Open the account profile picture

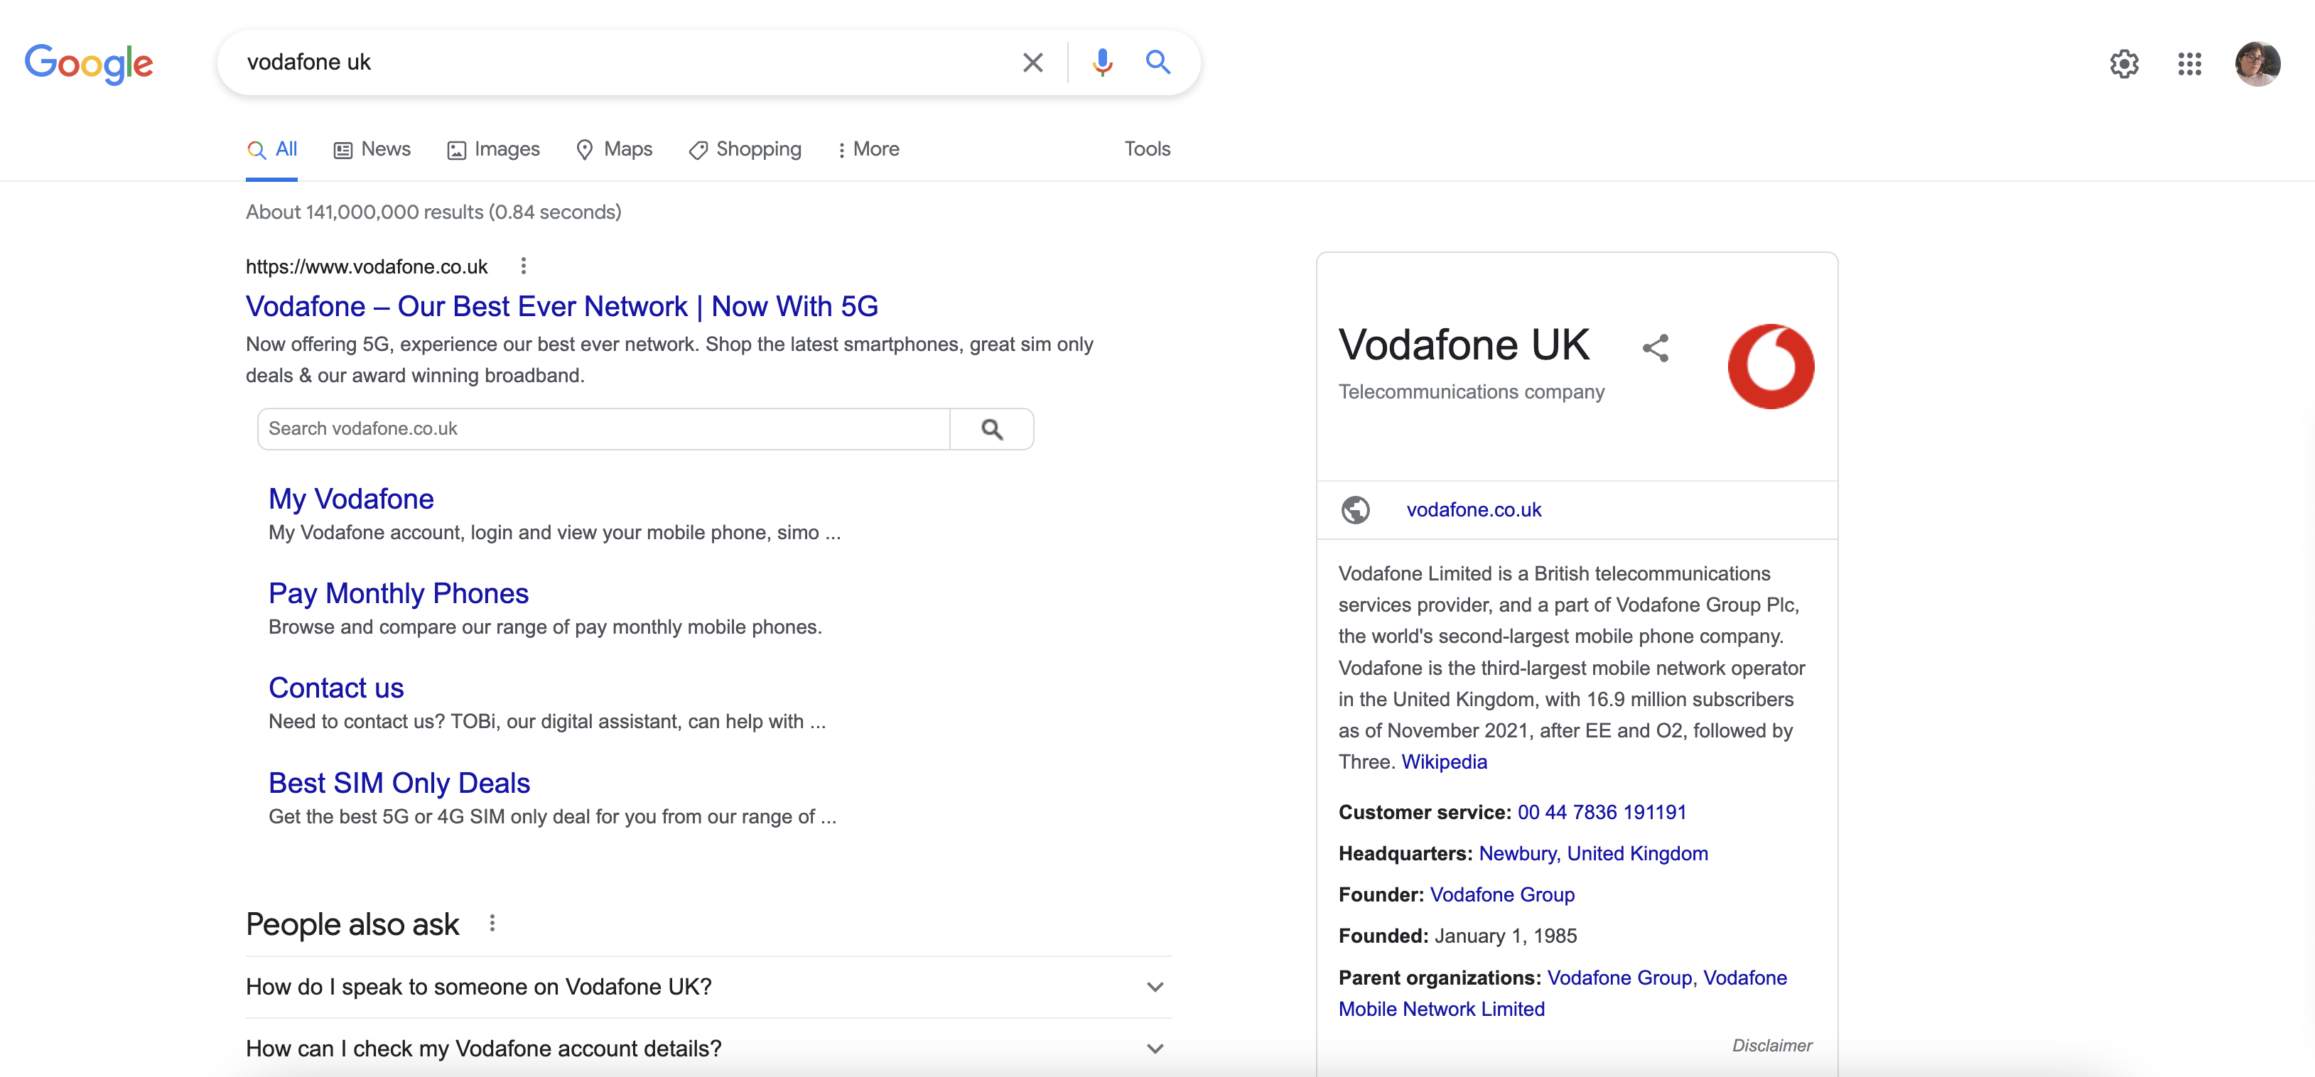click(x=2257, y=64)
